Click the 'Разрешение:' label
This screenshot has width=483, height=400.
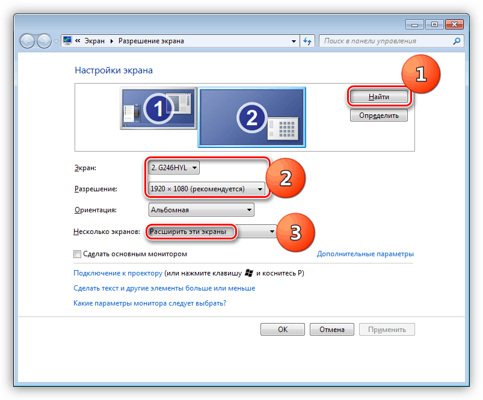pos(96,189)
